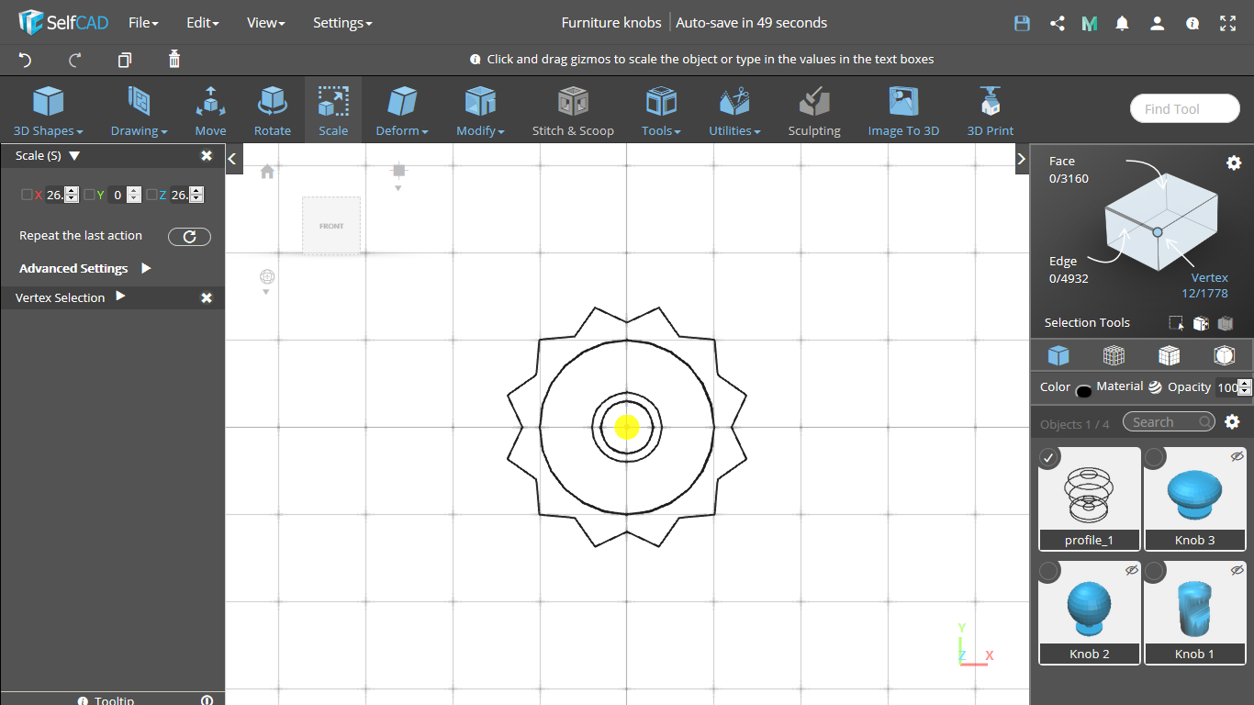Open the Tools dropdown in toolbar
The image size is (1254, 705).
tap(661, 110)
